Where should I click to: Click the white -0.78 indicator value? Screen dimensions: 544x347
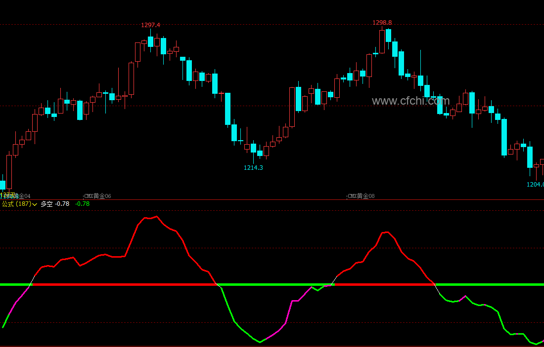point(62,204)
